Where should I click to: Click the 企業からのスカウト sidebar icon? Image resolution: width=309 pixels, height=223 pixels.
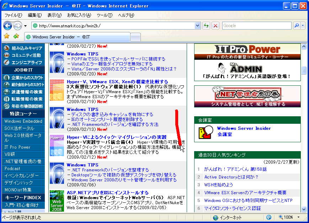pyautogui.click(x=7, y=78)
